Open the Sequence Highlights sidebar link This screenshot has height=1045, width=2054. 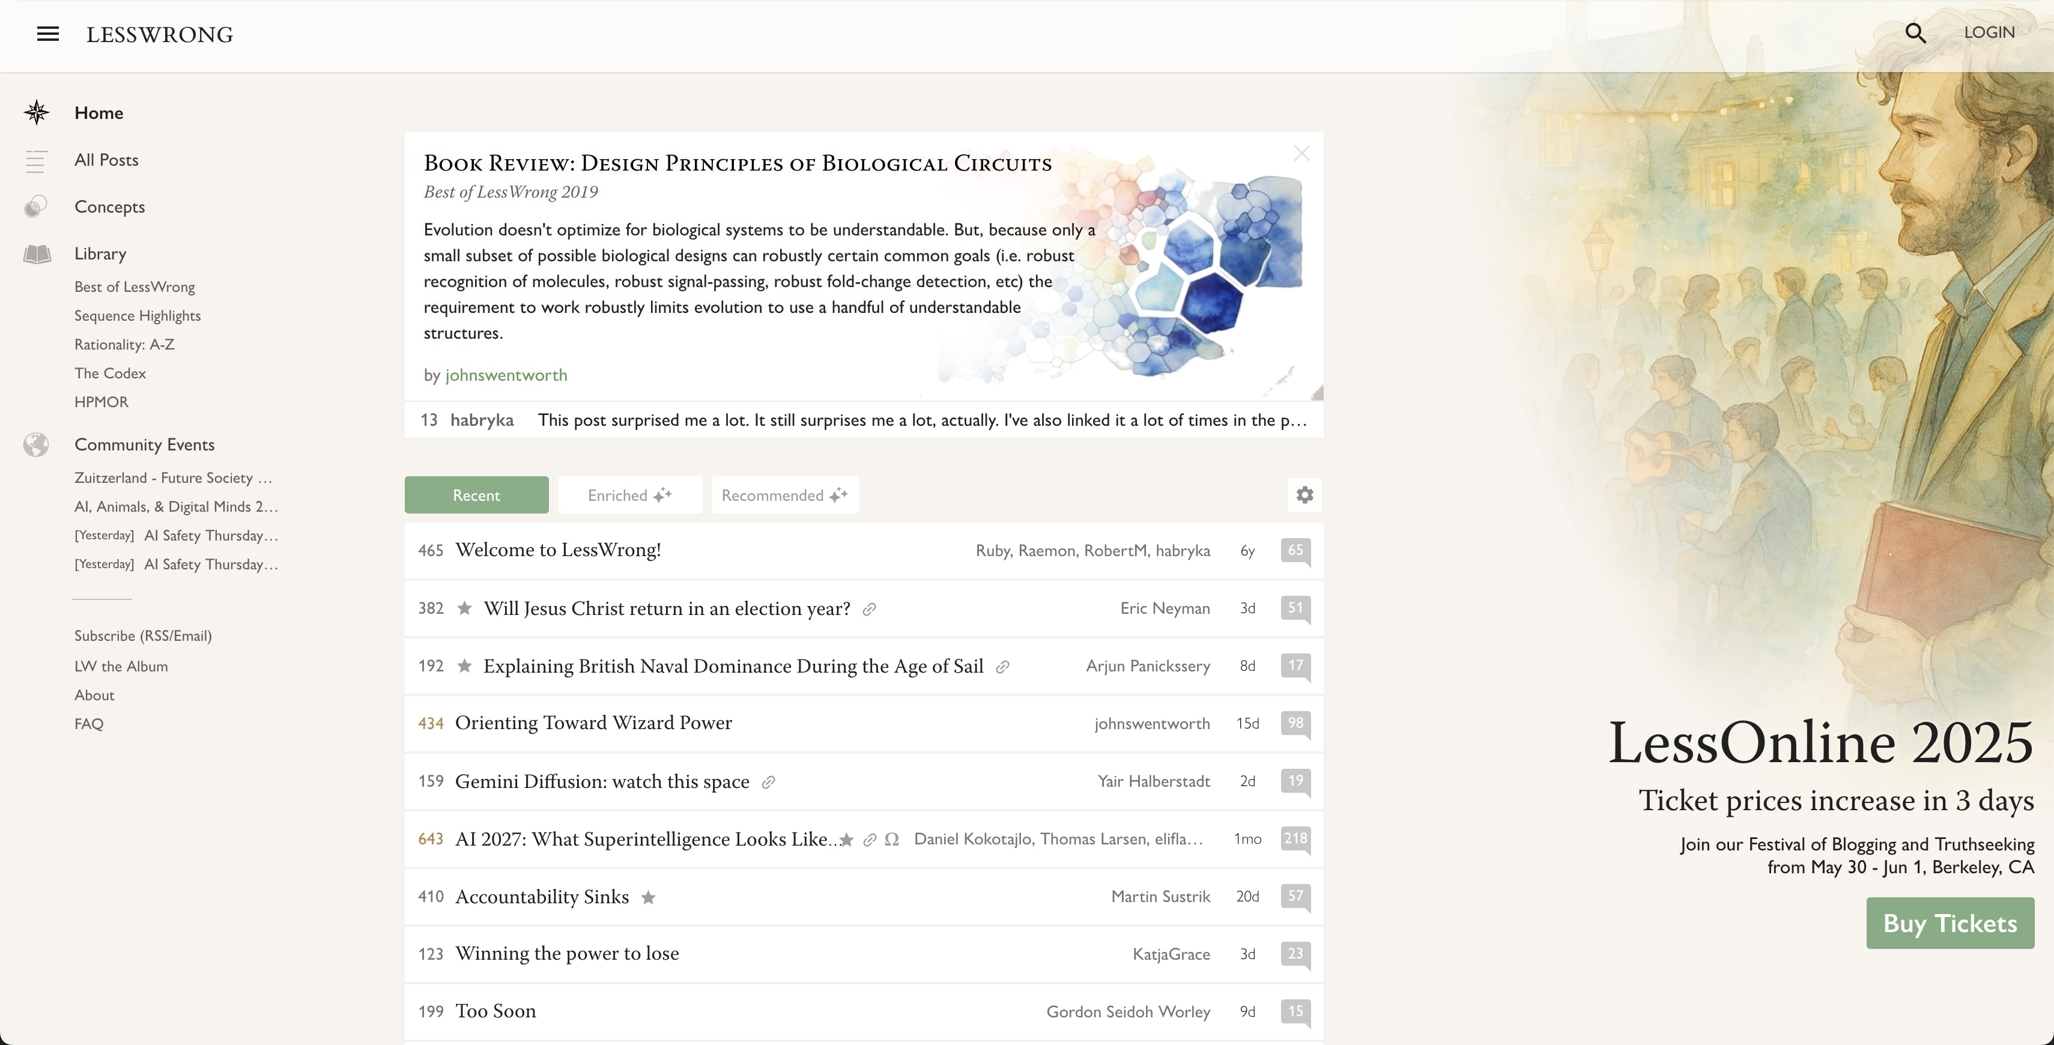pyautogui.click(x=137, y=316)
